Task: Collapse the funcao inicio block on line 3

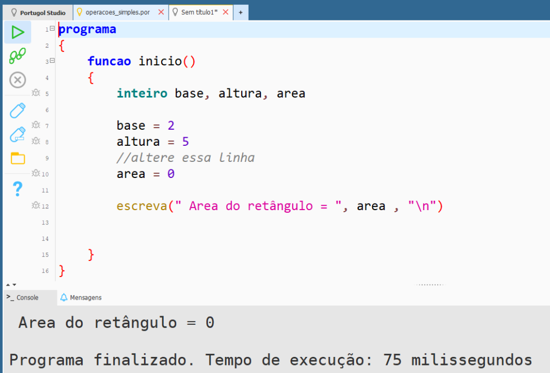Action: click(x=52, y=61)
